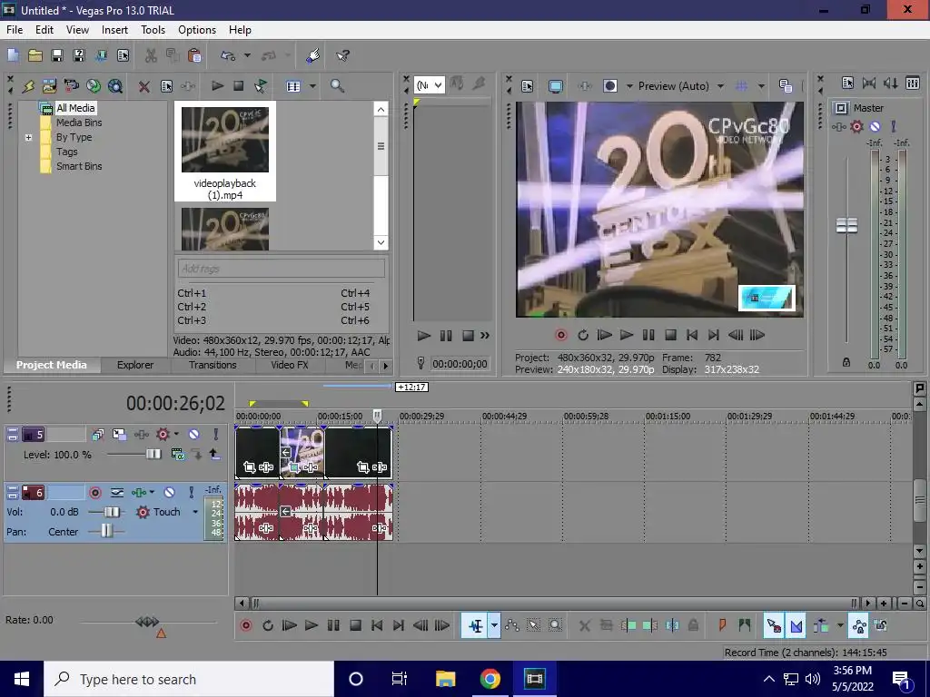This screenshot has width=930, height=697.
Task: Select envelope edit tool in timeline toolbar
Action: (512, 625)
